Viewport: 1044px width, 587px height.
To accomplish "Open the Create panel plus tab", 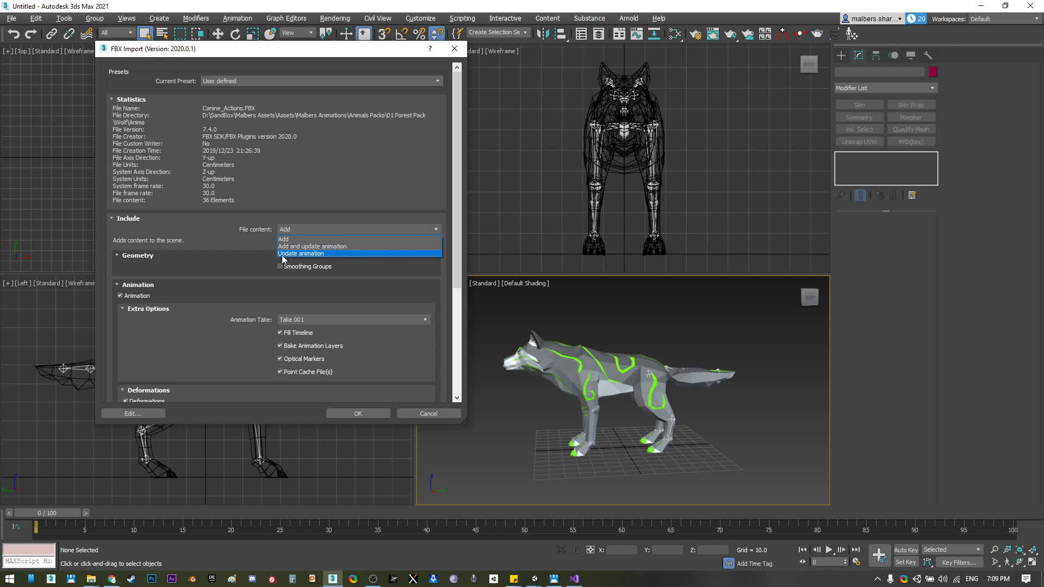I will [841, 55].
